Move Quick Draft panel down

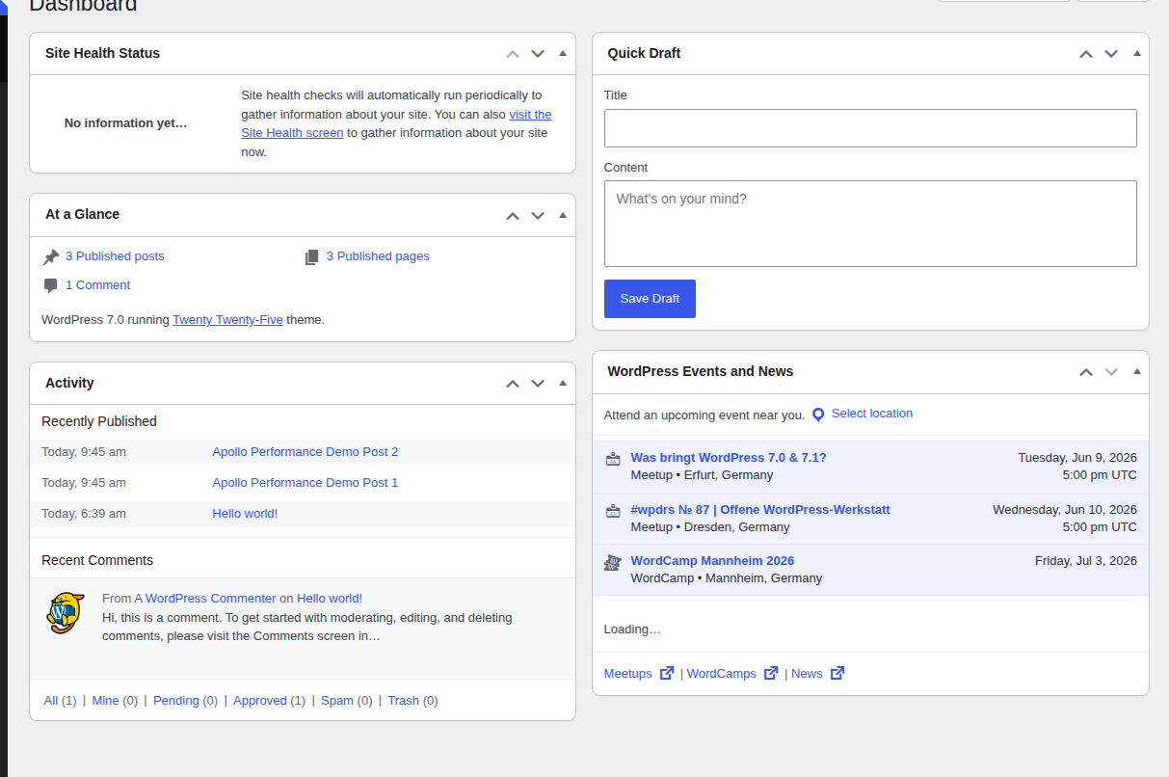1111,54
